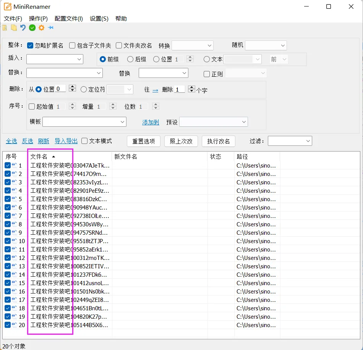Select the 后缀 radio button
The height and width of the screenshot is (350, 363).
pyautogui.click(x=130, y=59)
